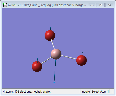The height and width of the screenshot is (96, 116).
Task: Click the GaussView molecule icon in title bar
Action: [x=5, y=5]
